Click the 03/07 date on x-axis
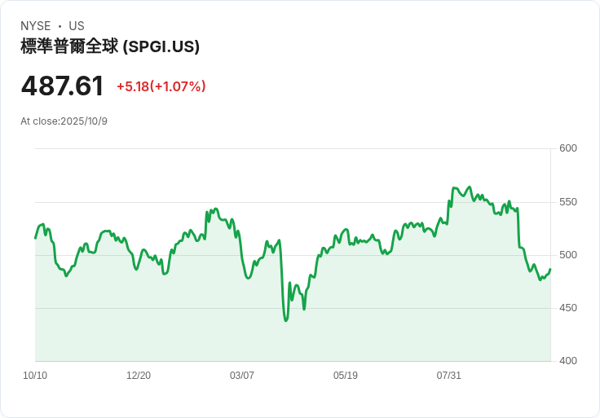 tap(242, 376)
